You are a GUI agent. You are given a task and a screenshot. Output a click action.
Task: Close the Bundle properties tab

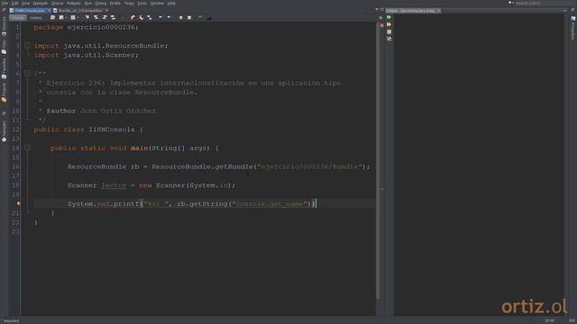click(106, 11)
